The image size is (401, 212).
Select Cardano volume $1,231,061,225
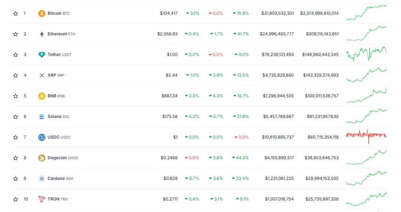tap(280, 179)
